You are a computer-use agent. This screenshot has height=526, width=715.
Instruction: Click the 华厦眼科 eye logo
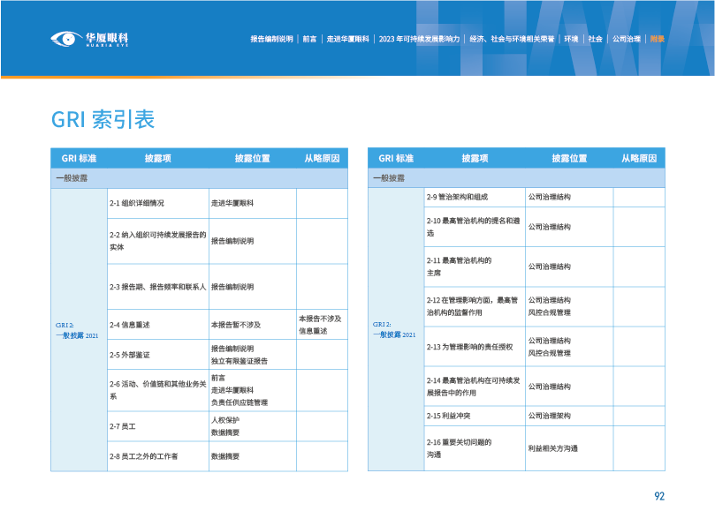coord(89,39)
